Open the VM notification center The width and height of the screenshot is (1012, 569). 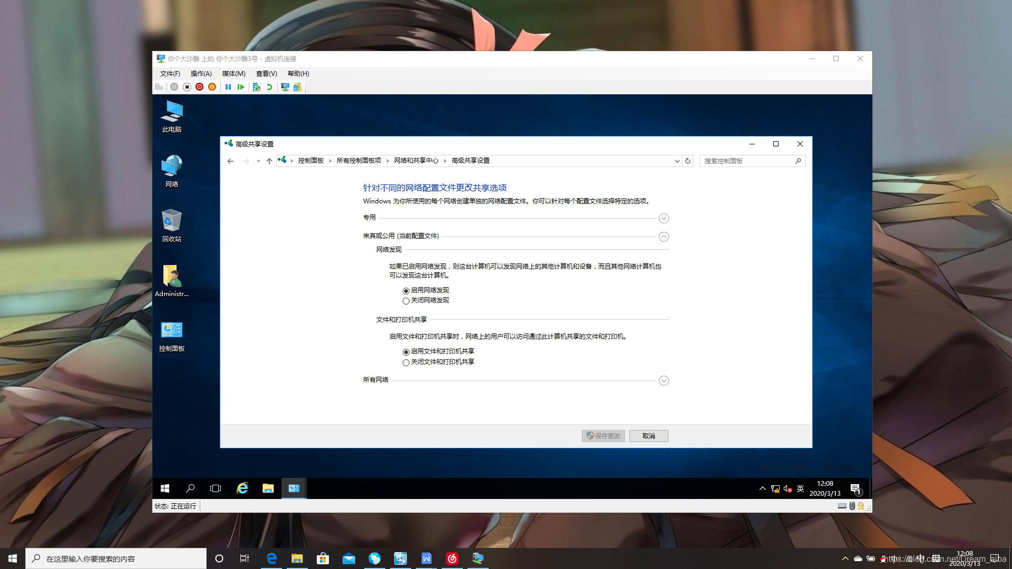(855, 489)
